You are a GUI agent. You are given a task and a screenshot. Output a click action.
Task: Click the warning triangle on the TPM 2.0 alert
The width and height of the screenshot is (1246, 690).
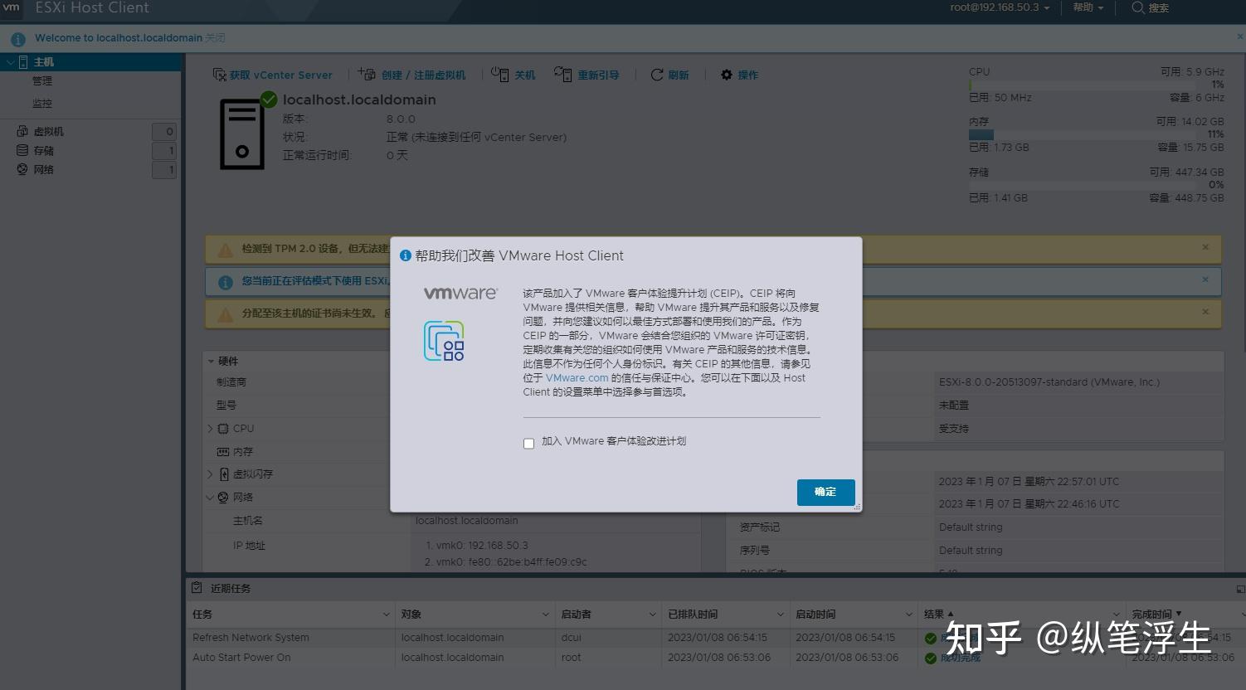click(x=225, y=250)
